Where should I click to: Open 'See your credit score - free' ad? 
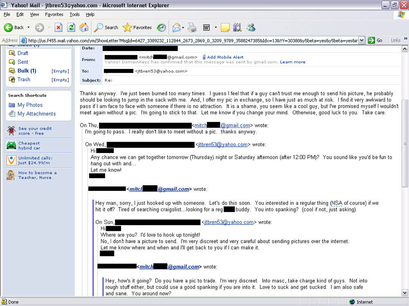35,131
